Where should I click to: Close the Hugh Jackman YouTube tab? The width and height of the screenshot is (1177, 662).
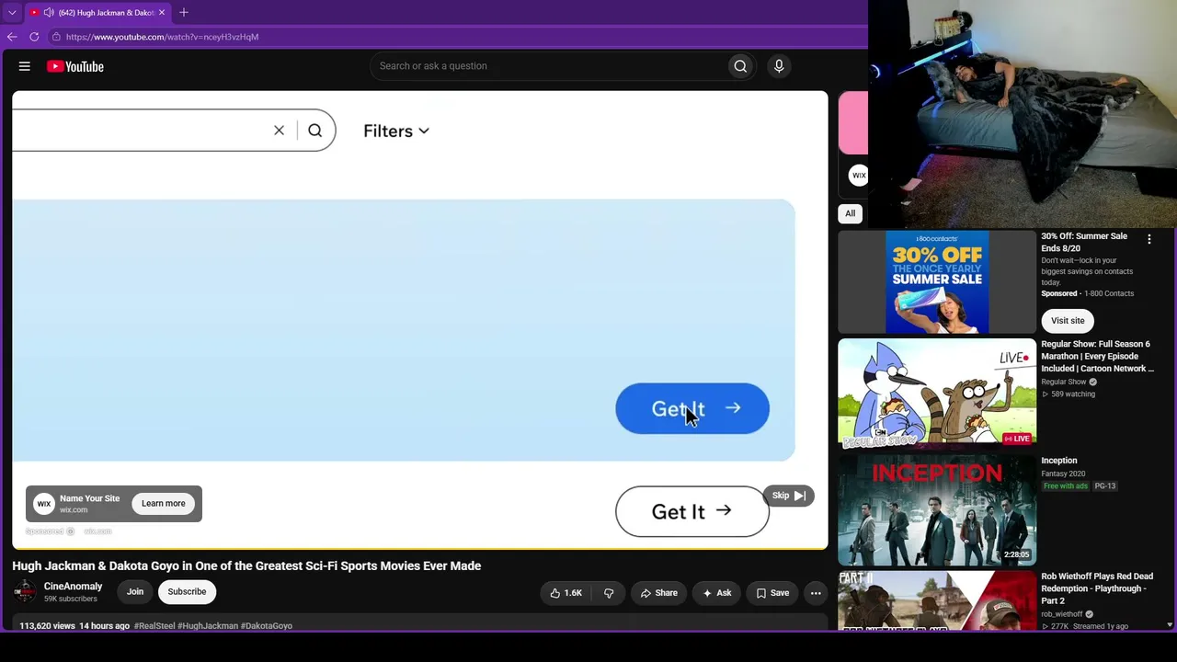162,13
